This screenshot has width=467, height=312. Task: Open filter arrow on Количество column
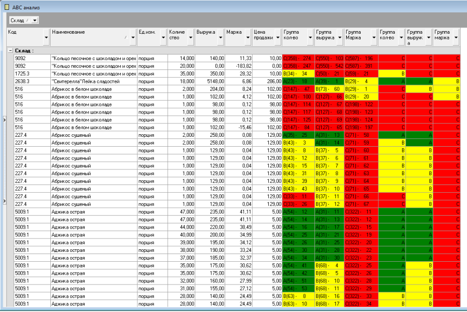point(191,38)
